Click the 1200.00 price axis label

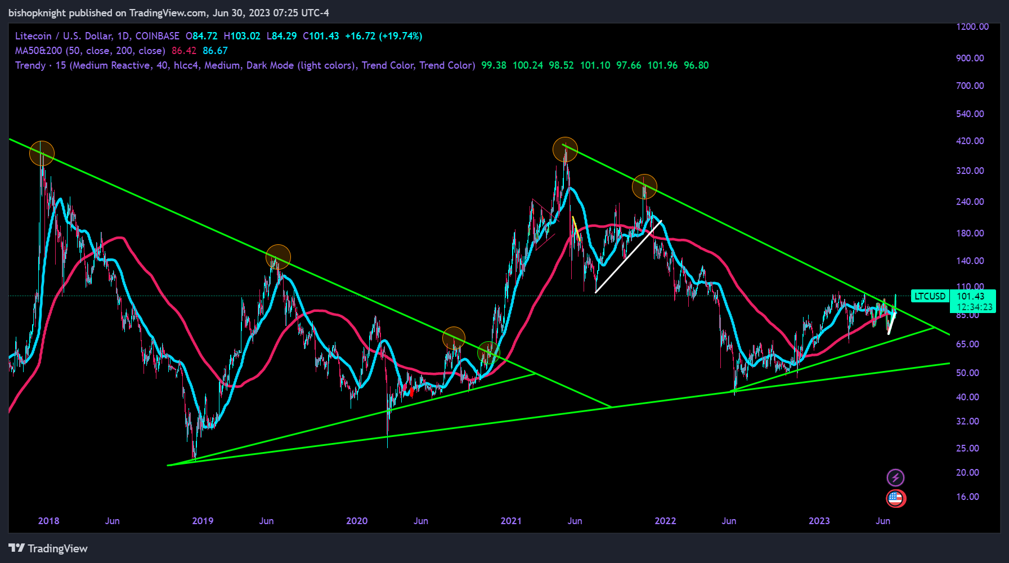(972, 26)
